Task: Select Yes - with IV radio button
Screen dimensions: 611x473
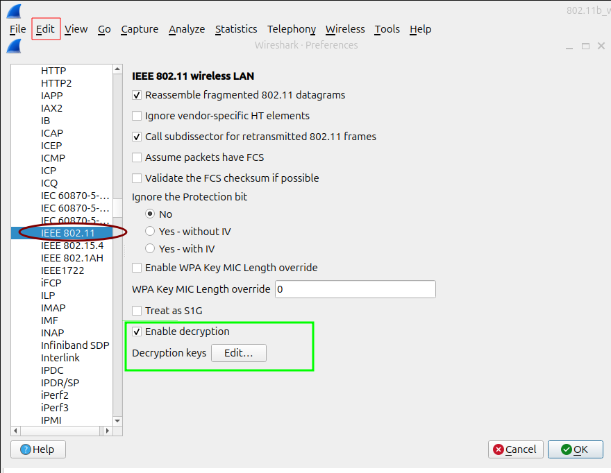Action: (149, 249)
